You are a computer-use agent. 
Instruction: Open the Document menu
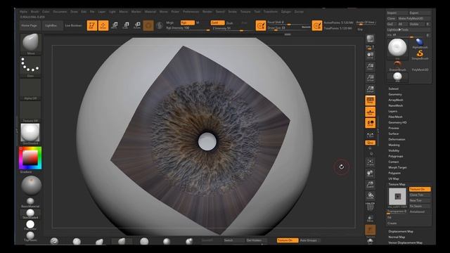pos(60,12)
